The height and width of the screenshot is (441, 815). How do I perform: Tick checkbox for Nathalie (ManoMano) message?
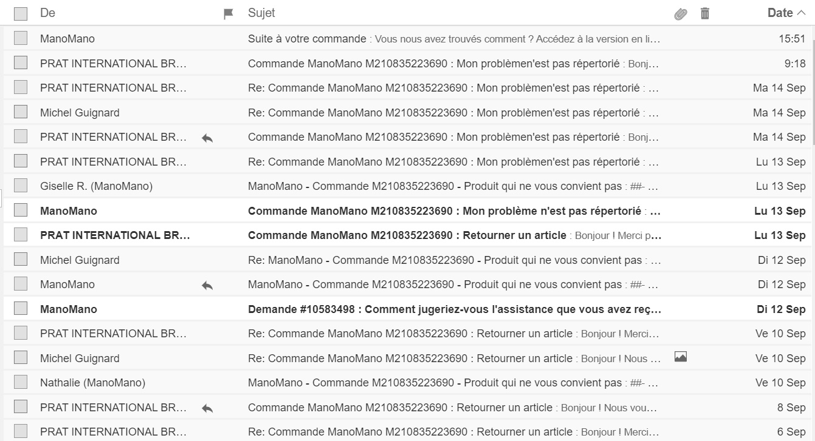point(21,382)
